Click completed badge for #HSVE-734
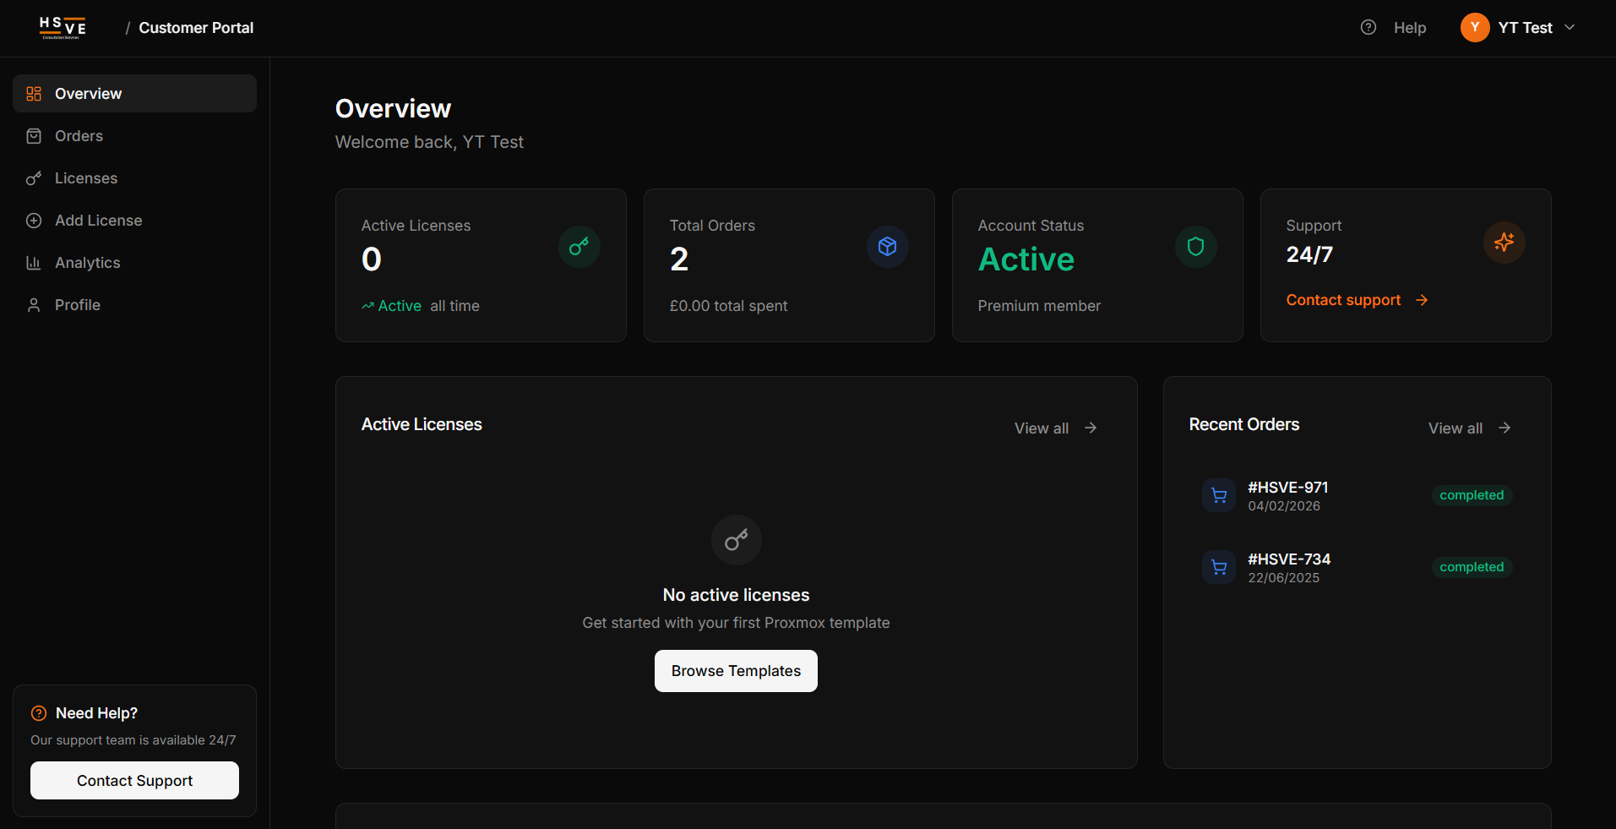The width and height of the screenshot is (1616, 829). click(1472, 567)
